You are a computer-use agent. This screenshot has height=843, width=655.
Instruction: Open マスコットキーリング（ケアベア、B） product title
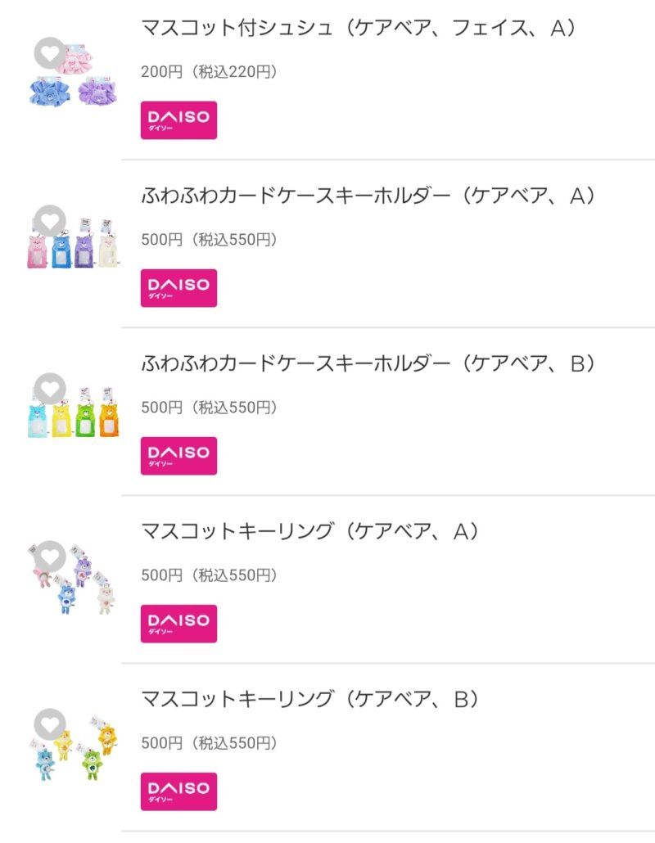(309, 700)
